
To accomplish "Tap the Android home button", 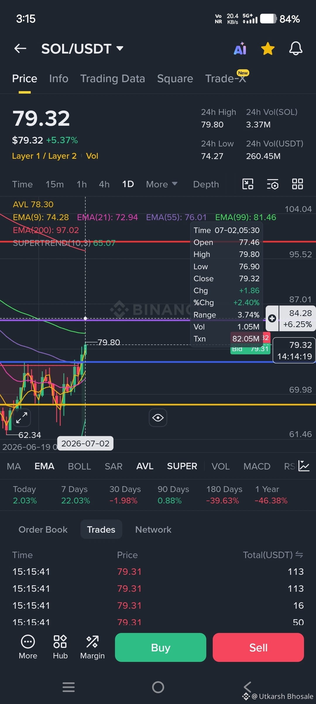I will 158,687.
